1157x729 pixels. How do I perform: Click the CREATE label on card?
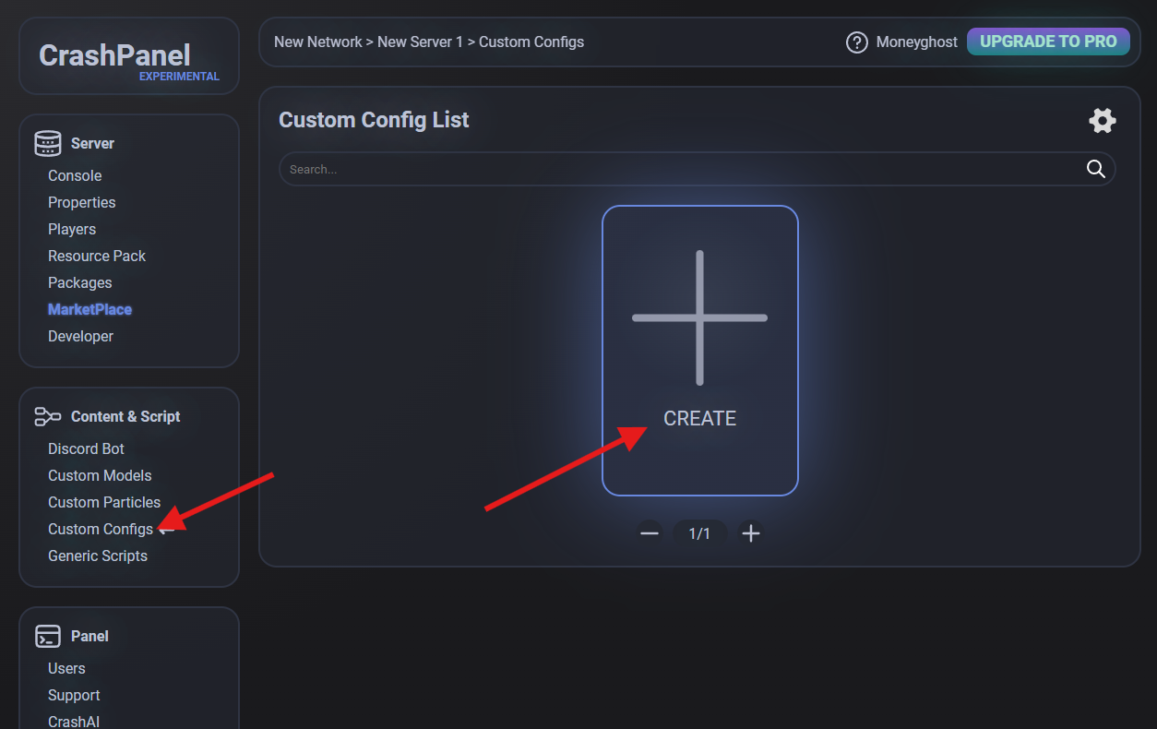tap(699, 418)
